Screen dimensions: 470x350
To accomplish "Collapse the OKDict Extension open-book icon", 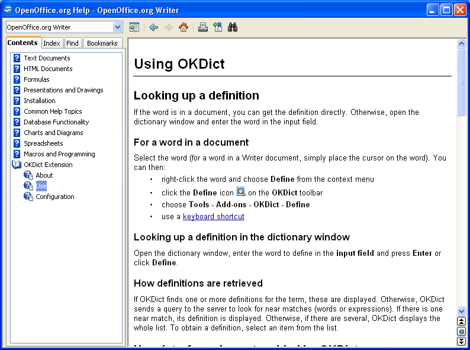I will click(17, 165).
